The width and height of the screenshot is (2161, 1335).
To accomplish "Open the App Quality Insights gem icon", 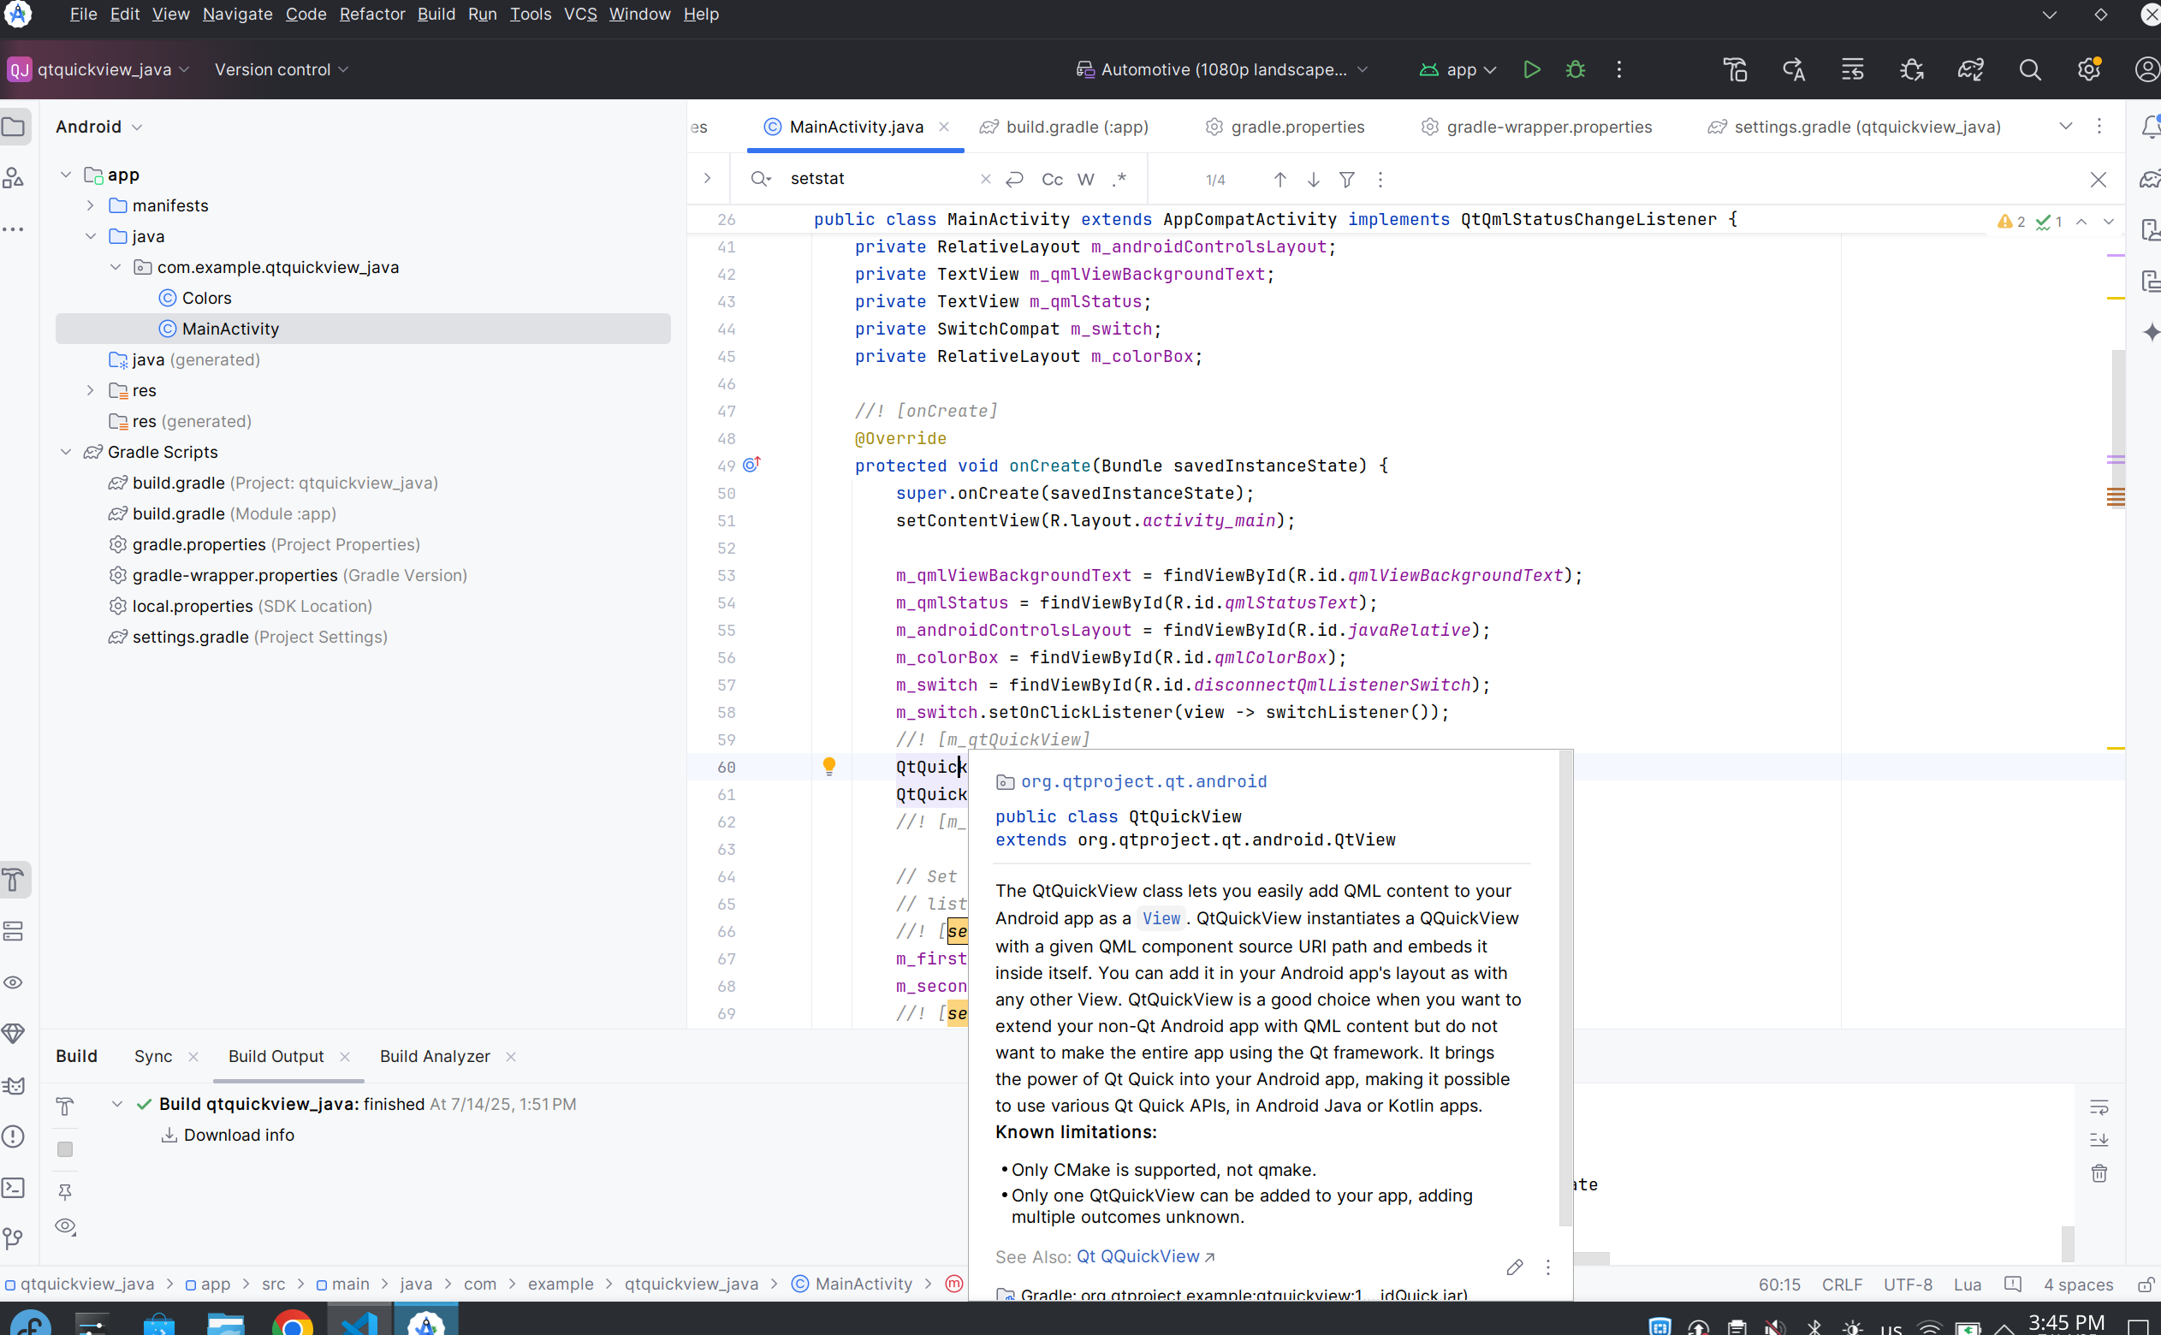I will tap(13, 1034).
